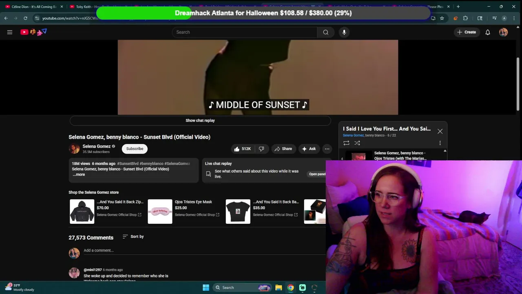The width and height of the screenshot is (522, 294).
Task: Go back with the browser back arrow
Action: tap(6, 18)
